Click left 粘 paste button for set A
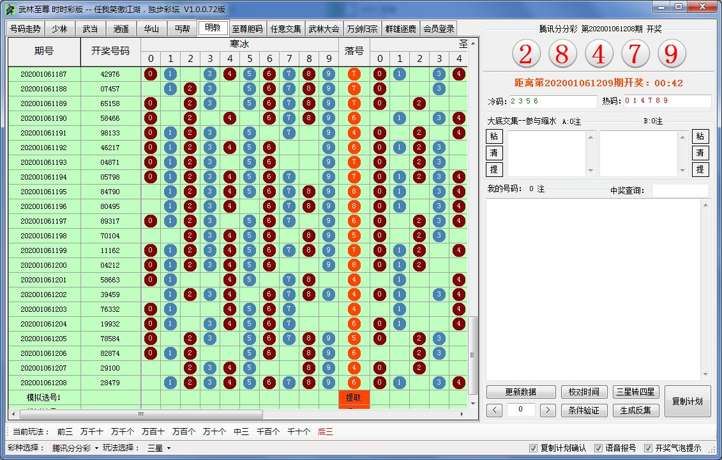The image size is (722, 460). click(494, 136)
